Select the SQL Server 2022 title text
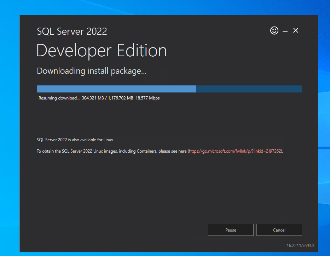Image resolution: width=330 pixels, height=256 pixels. (x=72, y=32)
